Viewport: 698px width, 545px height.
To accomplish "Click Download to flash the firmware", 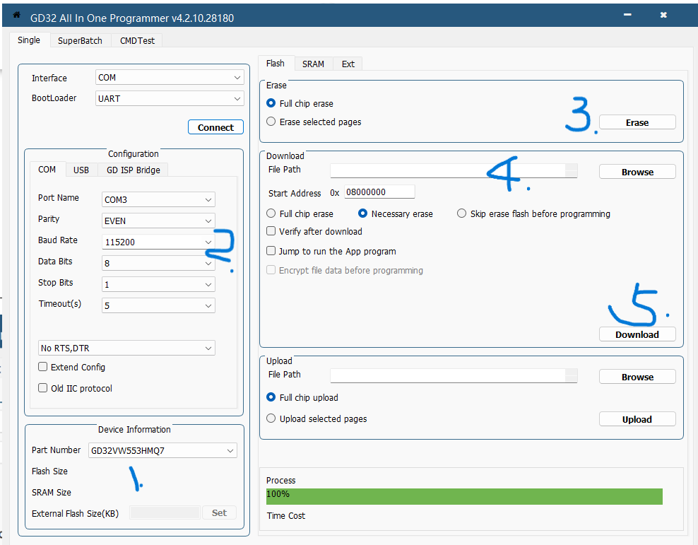I will pyautogui.click(x=637, y=334).
